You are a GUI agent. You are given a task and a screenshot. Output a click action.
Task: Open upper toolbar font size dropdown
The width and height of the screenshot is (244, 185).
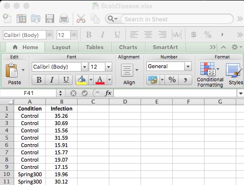(x=74, y=35)
